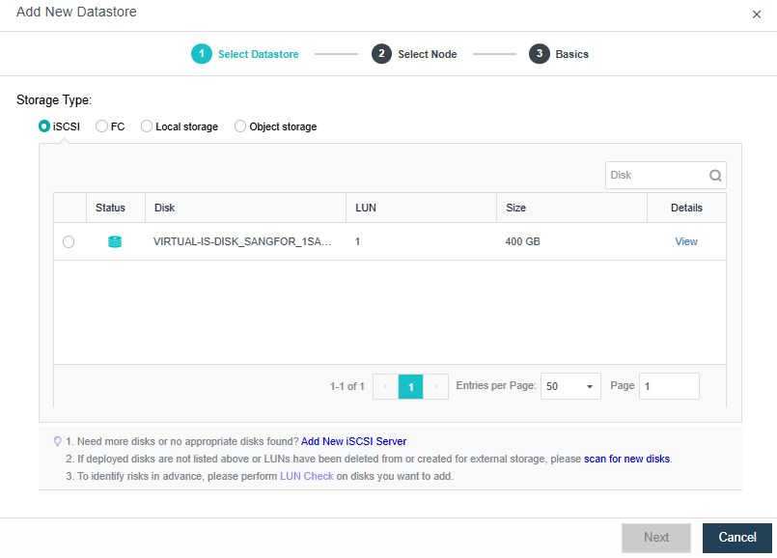Viewport: 777px width, 558px height.
Task: Click the lightbulb tips icon
Action: [57, 441]
